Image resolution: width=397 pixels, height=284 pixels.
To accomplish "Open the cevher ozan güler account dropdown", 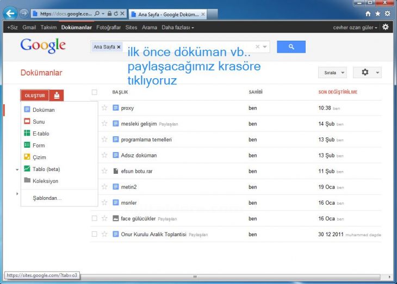I will click(355, 27).
